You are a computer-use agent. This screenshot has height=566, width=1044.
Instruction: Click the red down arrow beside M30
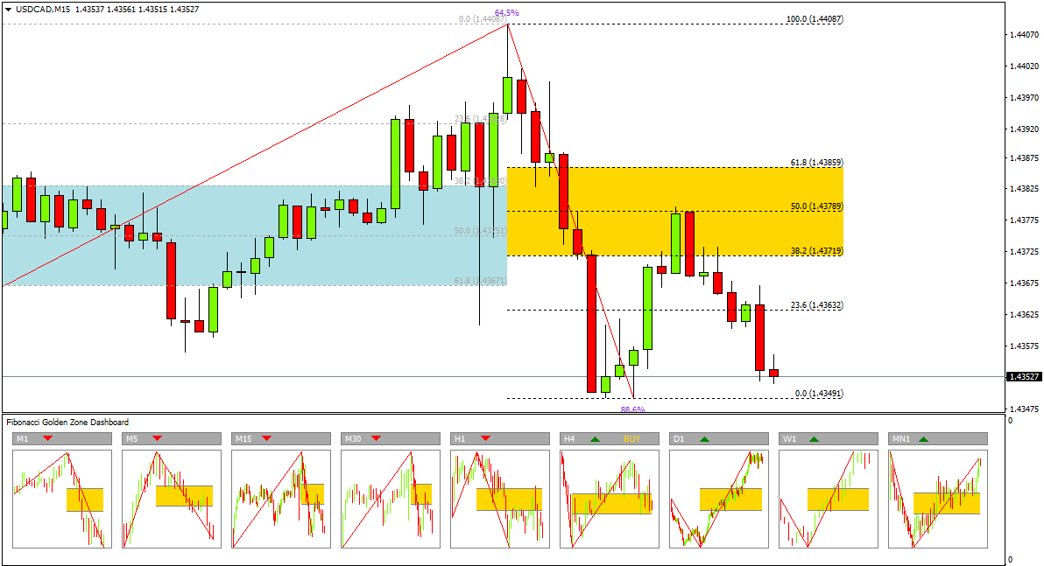pyautogui.click(x=377, y=438)
